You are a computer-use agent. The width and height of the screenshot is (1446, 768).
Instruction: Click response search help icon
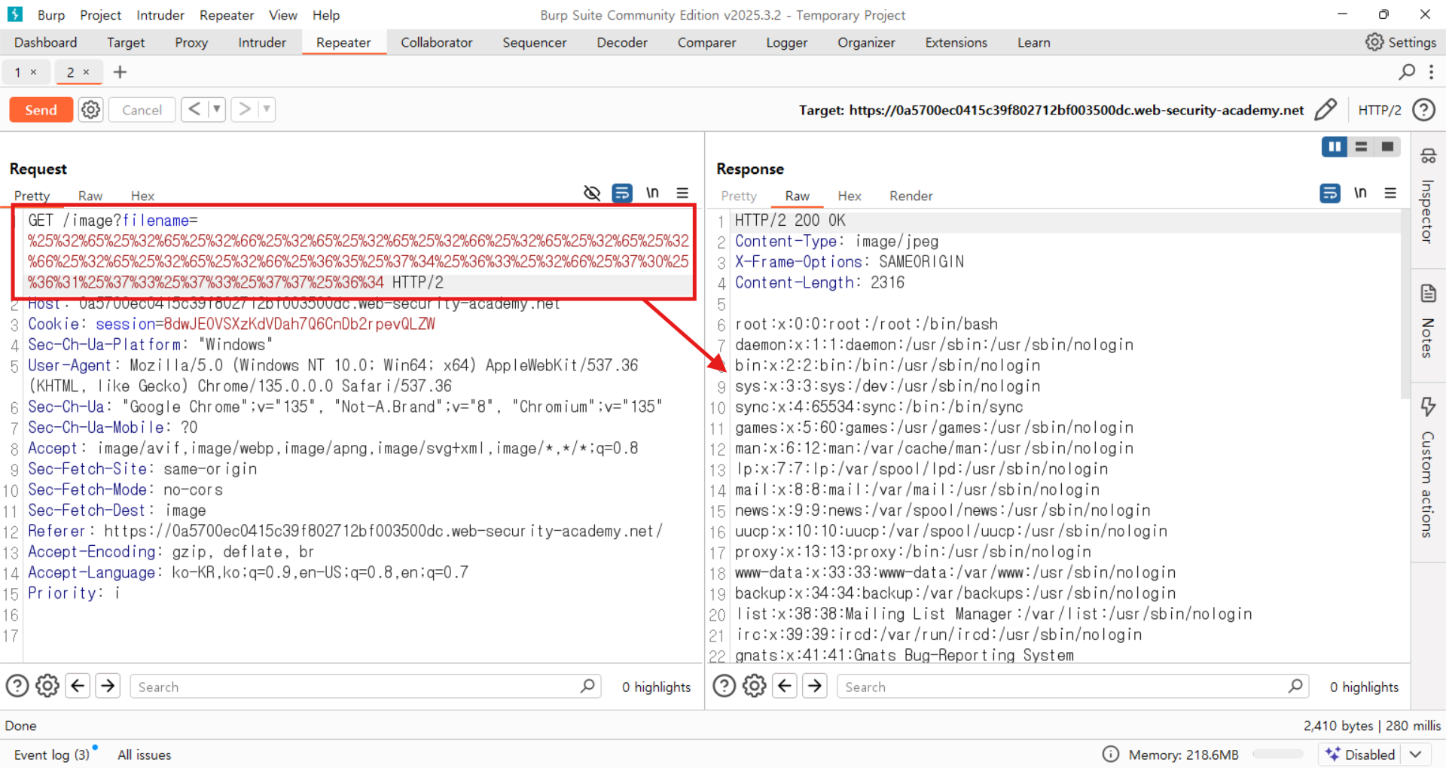pyautogui.click(x=725, y=686)
